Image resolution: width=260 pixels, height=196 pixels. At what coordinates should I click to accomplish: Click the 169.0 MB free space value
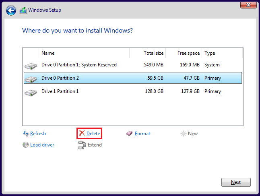point(190,65)
